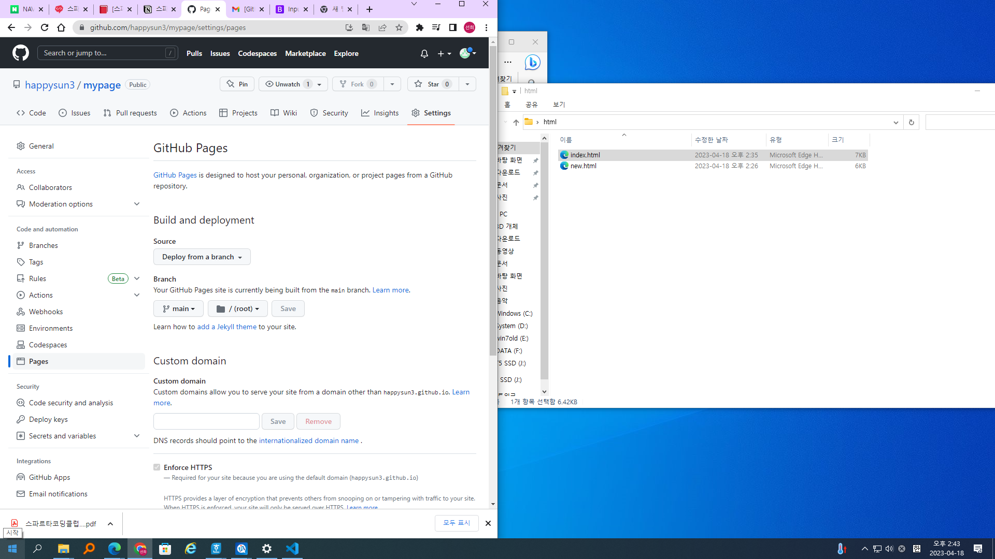This screenshot has height=559, width=995.
Task: Click the Chrome reload page icon
Action: (x=45, y=27)
